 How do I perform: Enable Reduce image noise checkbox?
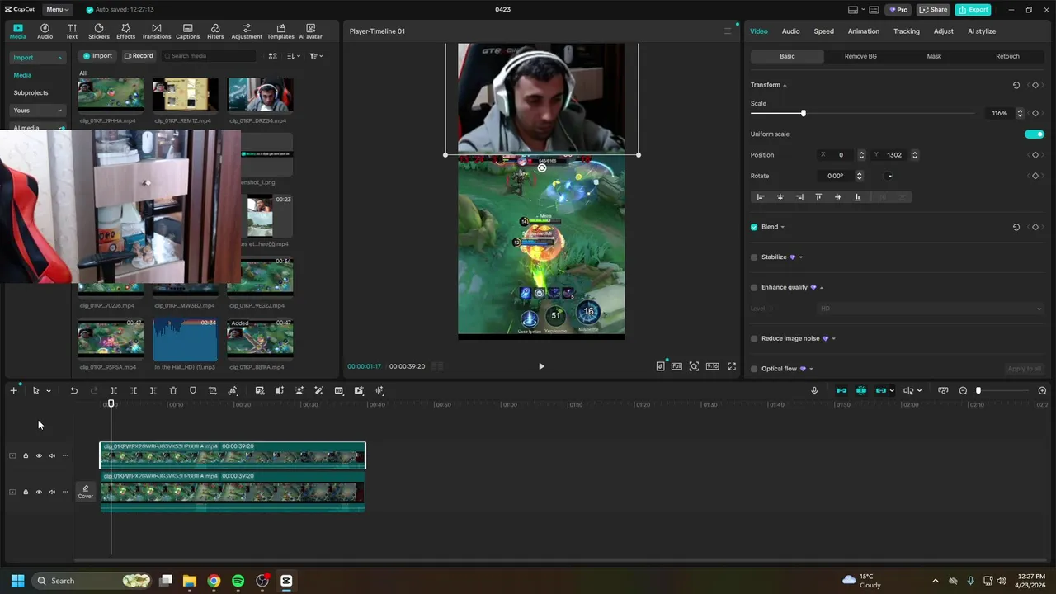point(754,339)
